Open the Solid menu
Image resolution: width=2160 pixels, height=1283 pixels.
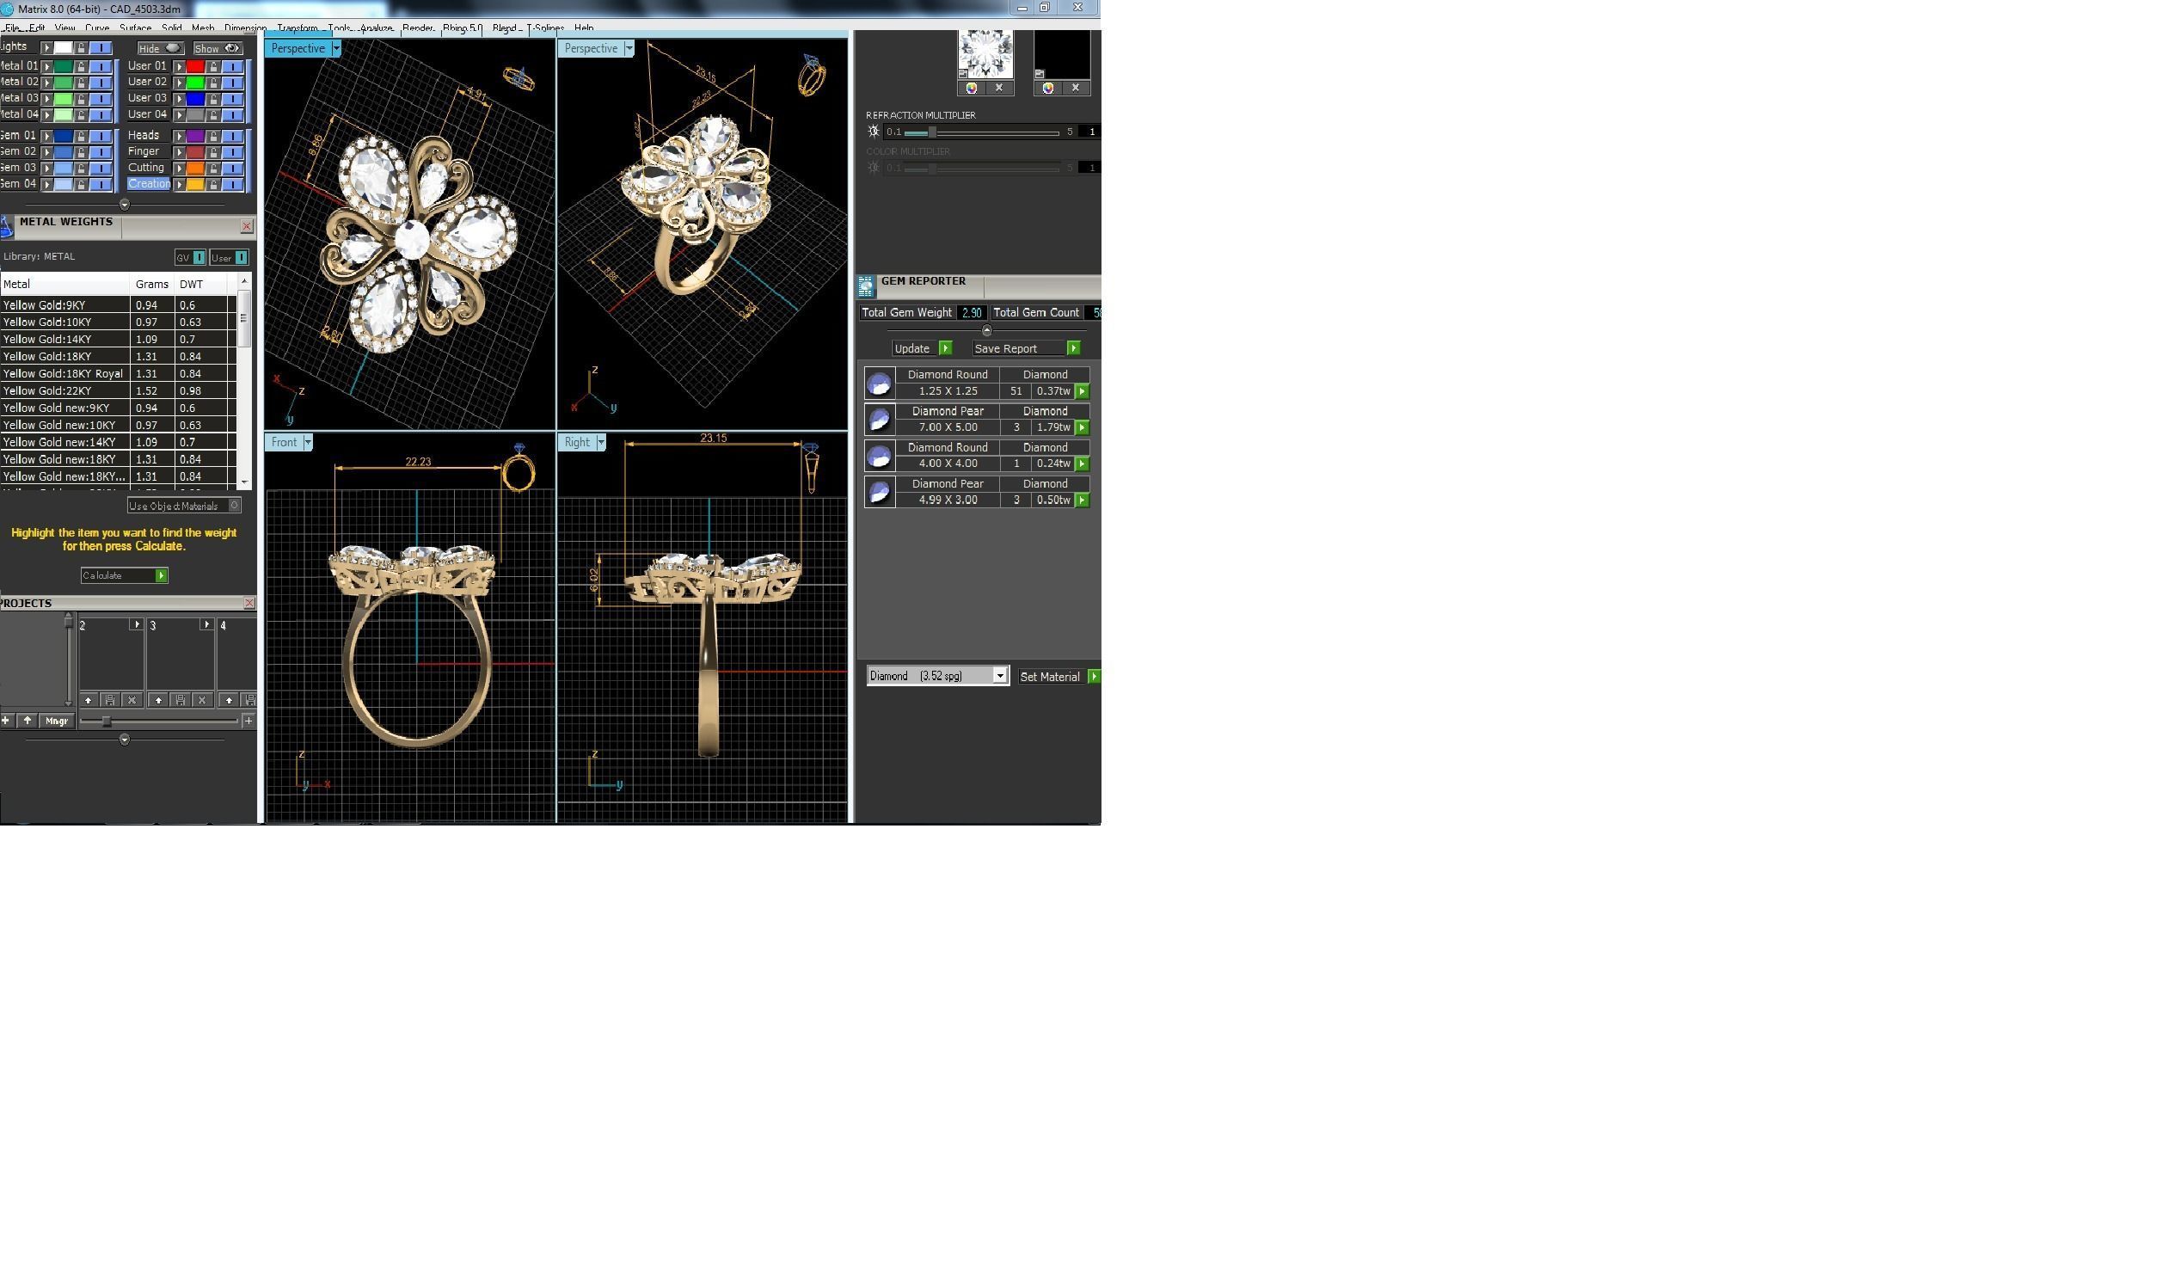click(x=171, y=28)
